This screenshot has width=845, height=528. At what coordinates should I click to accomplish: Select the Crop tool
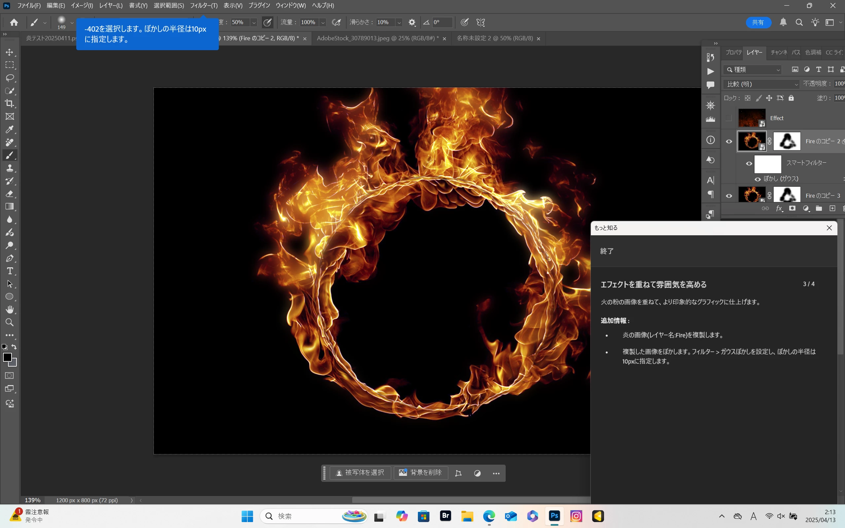[10, 103]
